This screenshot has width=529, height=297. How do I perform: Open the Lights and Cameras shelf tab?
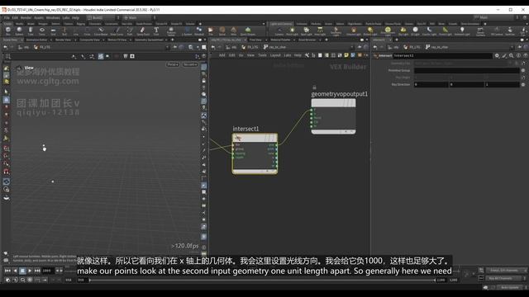coord(281,24)
